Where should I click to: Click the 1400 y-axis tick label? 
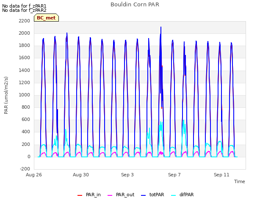25,71
